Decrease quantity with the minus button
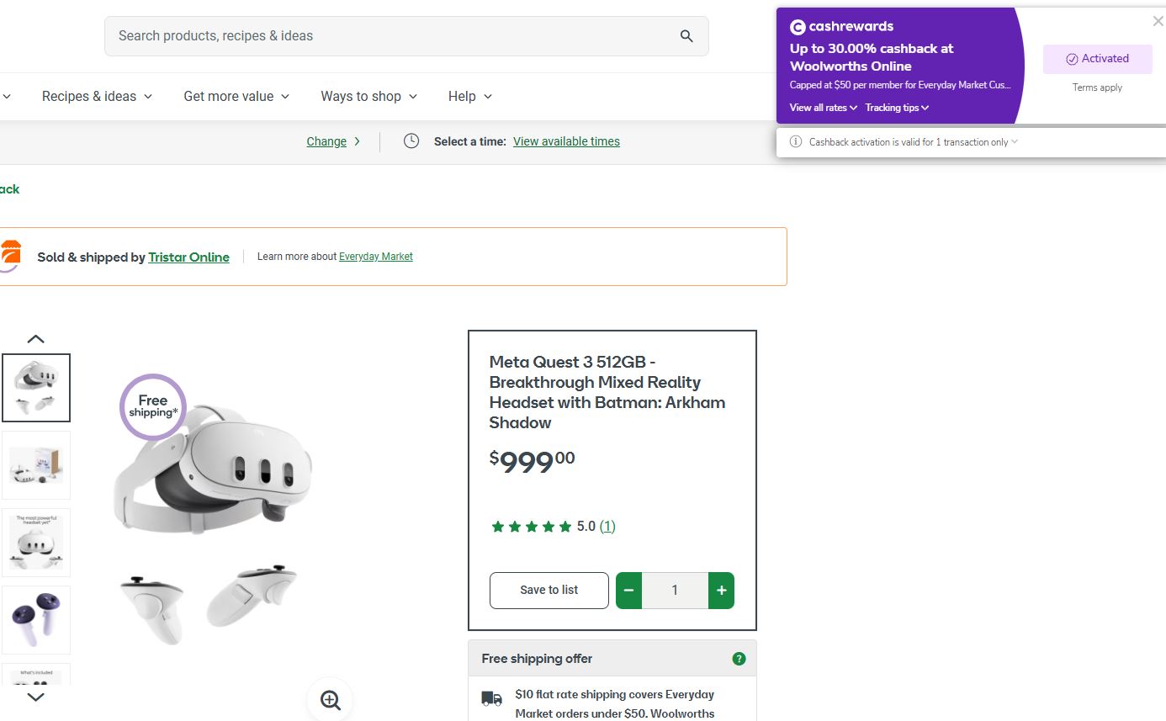Screen dimensions: 1166x721 pyautogui.click(x=628, y=591)
